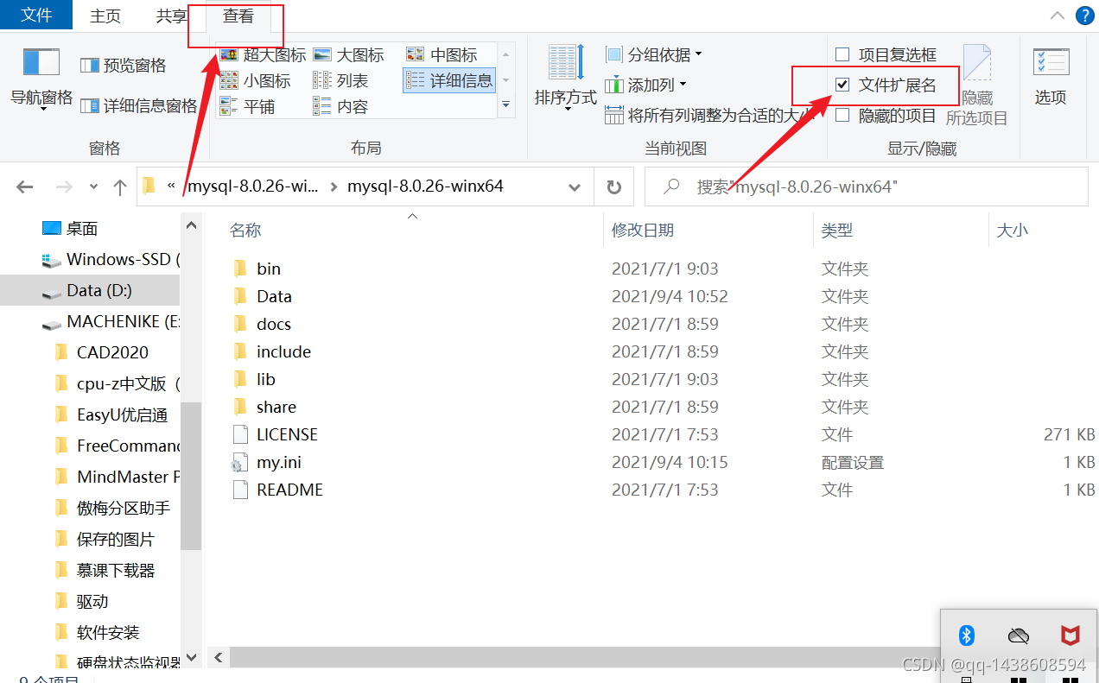The image size is (1099, 683).
Task: Click the McAfee shield tray icon
Action: point(1070,636)
